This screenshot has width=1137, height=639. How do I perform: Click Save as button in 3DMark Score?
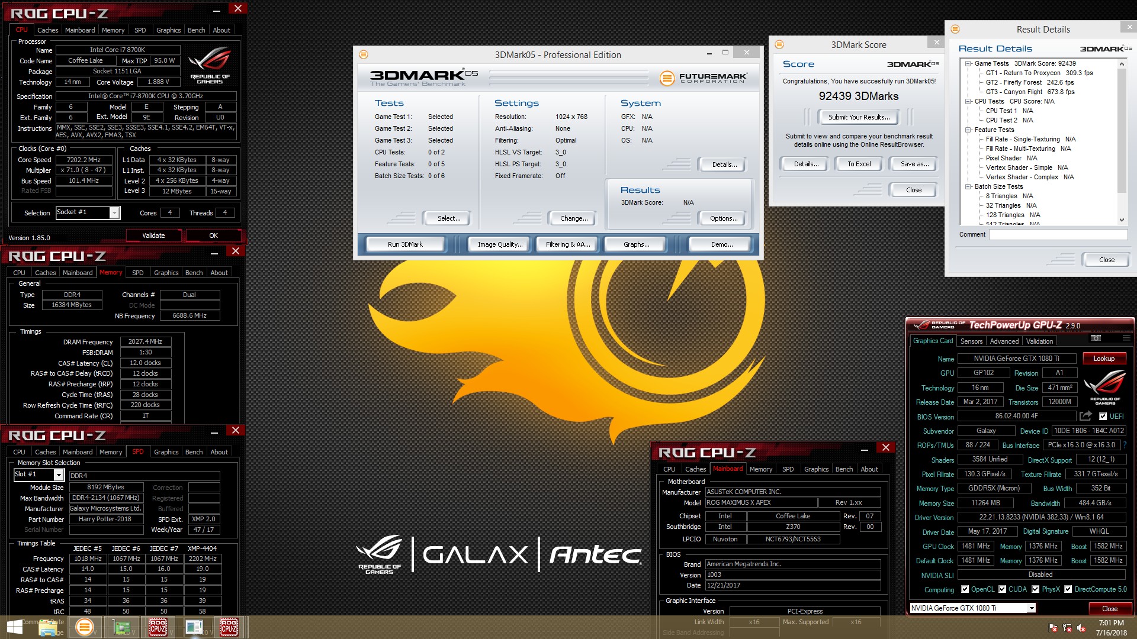coord(914,164)
